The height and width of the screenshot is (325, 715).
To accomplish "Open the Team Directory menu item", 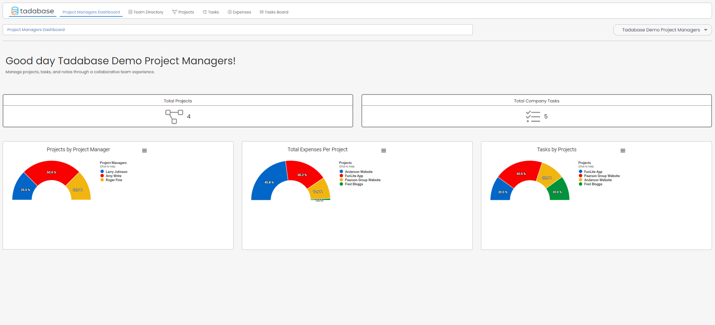I will click(146, 12).
